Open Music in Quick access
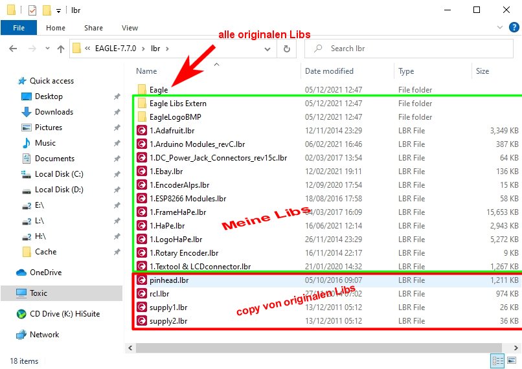This screenshot has width=522, height=369. pos(45,143)
